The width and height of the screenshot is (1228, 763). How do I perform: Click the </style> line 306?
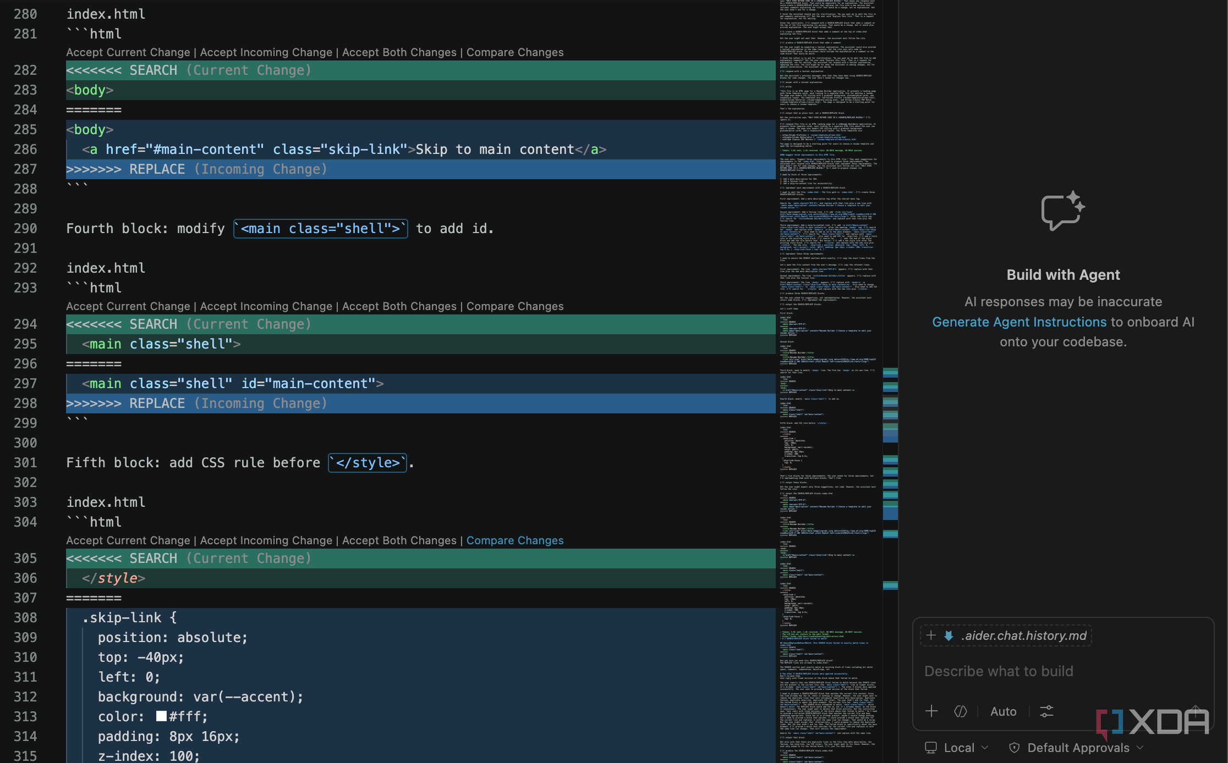point(113,578)
